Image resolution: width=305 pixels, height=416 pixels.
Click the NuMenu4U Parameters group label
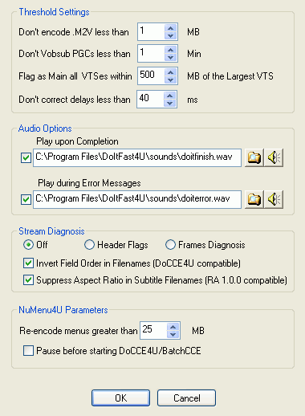pos(63,310)
